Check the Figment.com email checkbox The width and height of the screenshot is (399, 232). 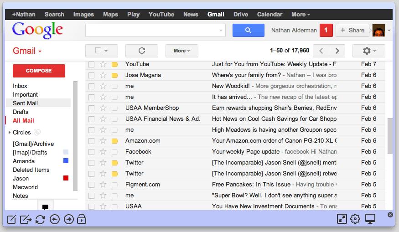pos(91,185)
